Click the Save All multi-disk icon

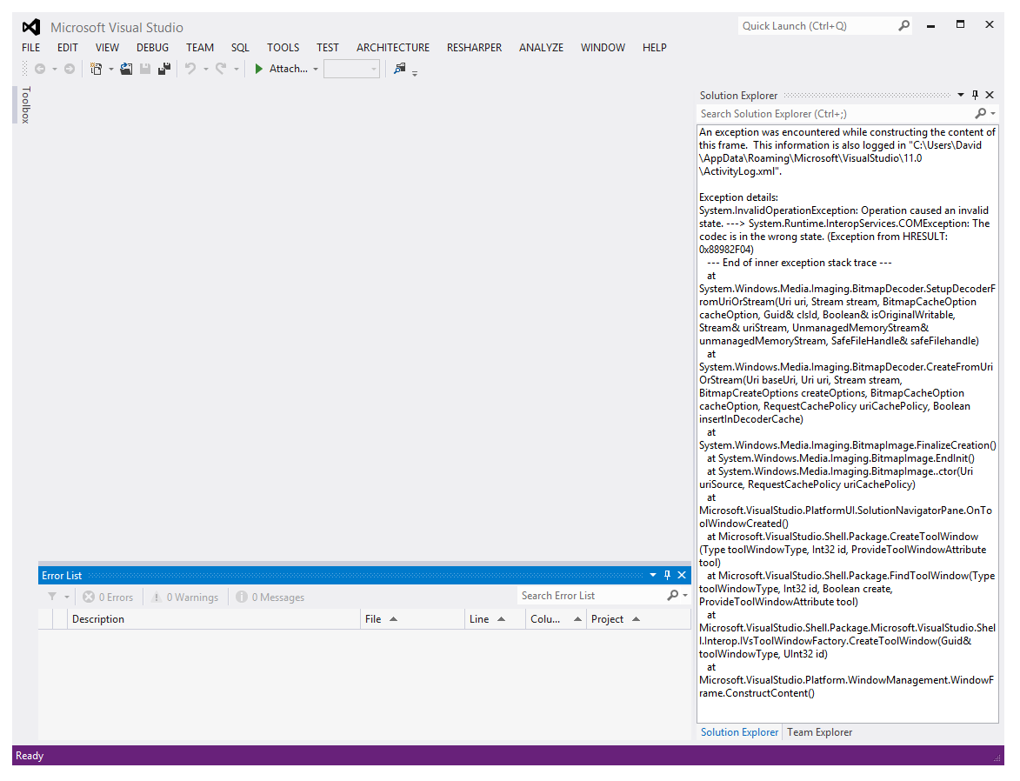(164, 69)
